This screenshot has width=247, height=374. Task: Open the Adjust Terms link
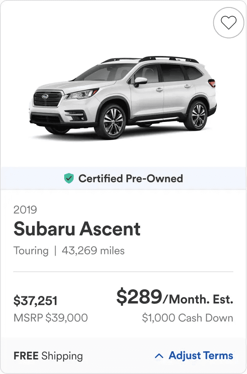(201, 356)
